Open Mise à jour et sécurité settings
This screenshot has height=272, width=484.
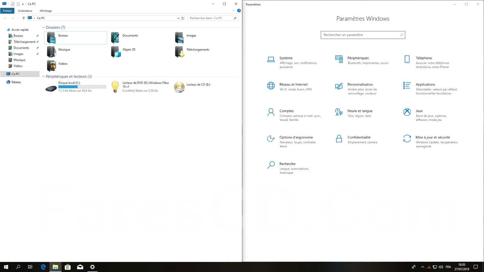pyautogui.click(x=430, y=141)
